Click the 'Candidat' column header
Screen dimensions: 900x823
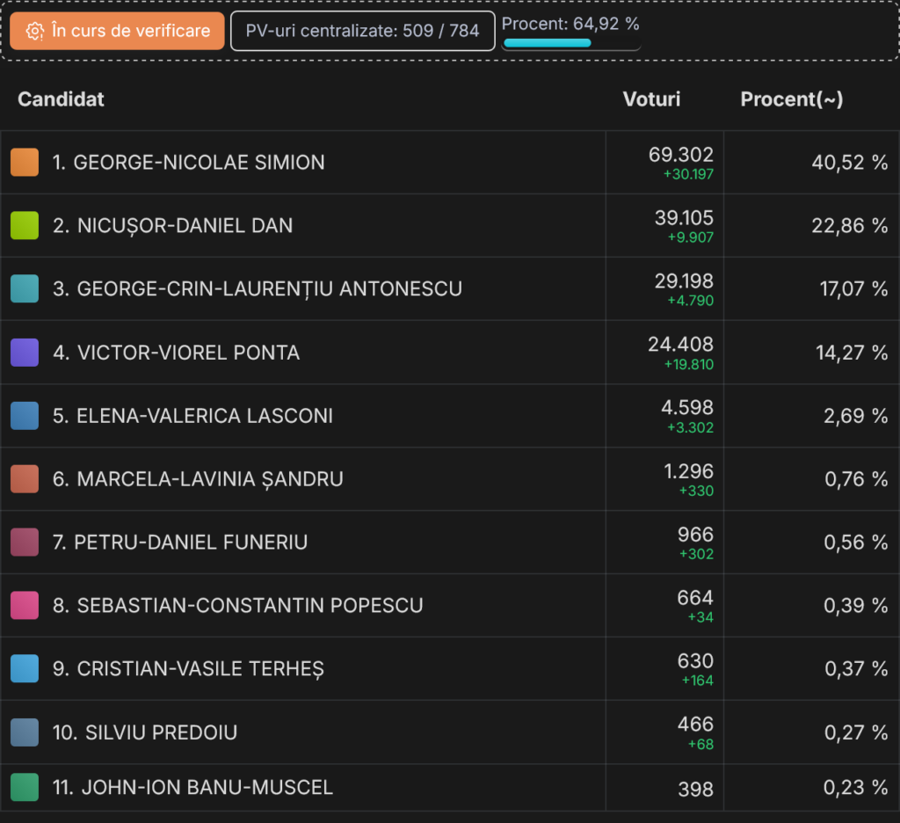coord(61,99)
